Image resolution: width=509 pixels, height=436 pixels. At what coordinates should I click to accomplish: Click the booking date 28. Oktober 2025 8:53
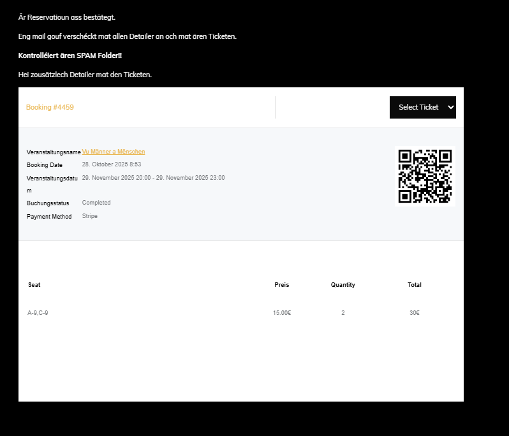[x=112, y=164]
